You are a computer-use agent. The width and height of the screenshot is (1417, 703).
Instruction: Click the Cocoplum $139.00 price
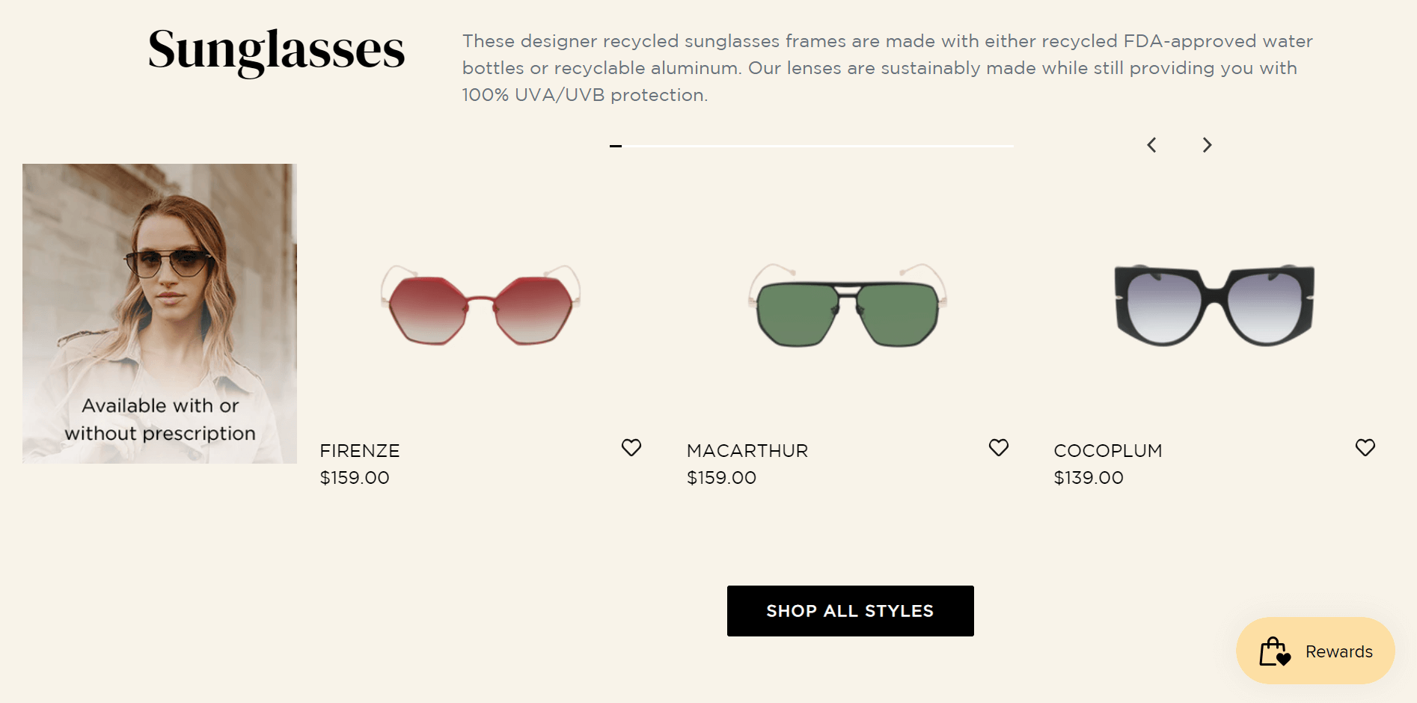point(1089,478)
